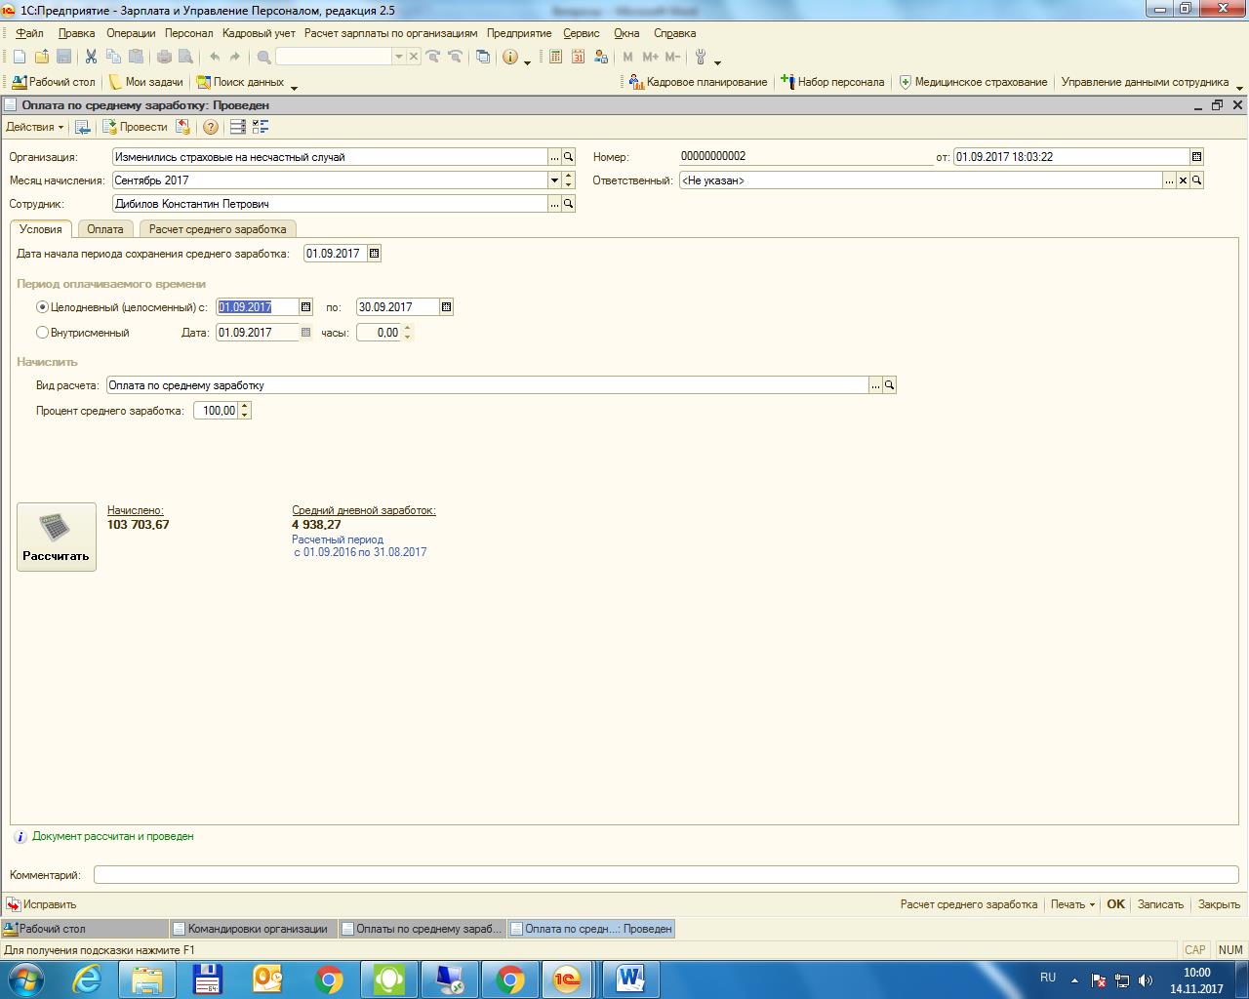Switch to the Оплата tab
This screenshot has width=1249, height=999.
[105, 229]
